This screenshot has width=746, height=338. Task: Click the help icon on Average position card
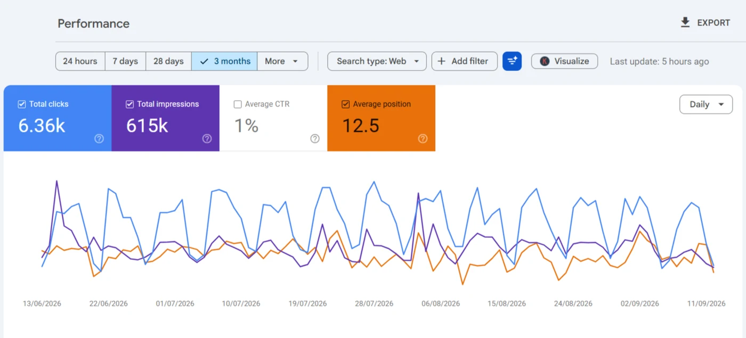coord(423,139)
